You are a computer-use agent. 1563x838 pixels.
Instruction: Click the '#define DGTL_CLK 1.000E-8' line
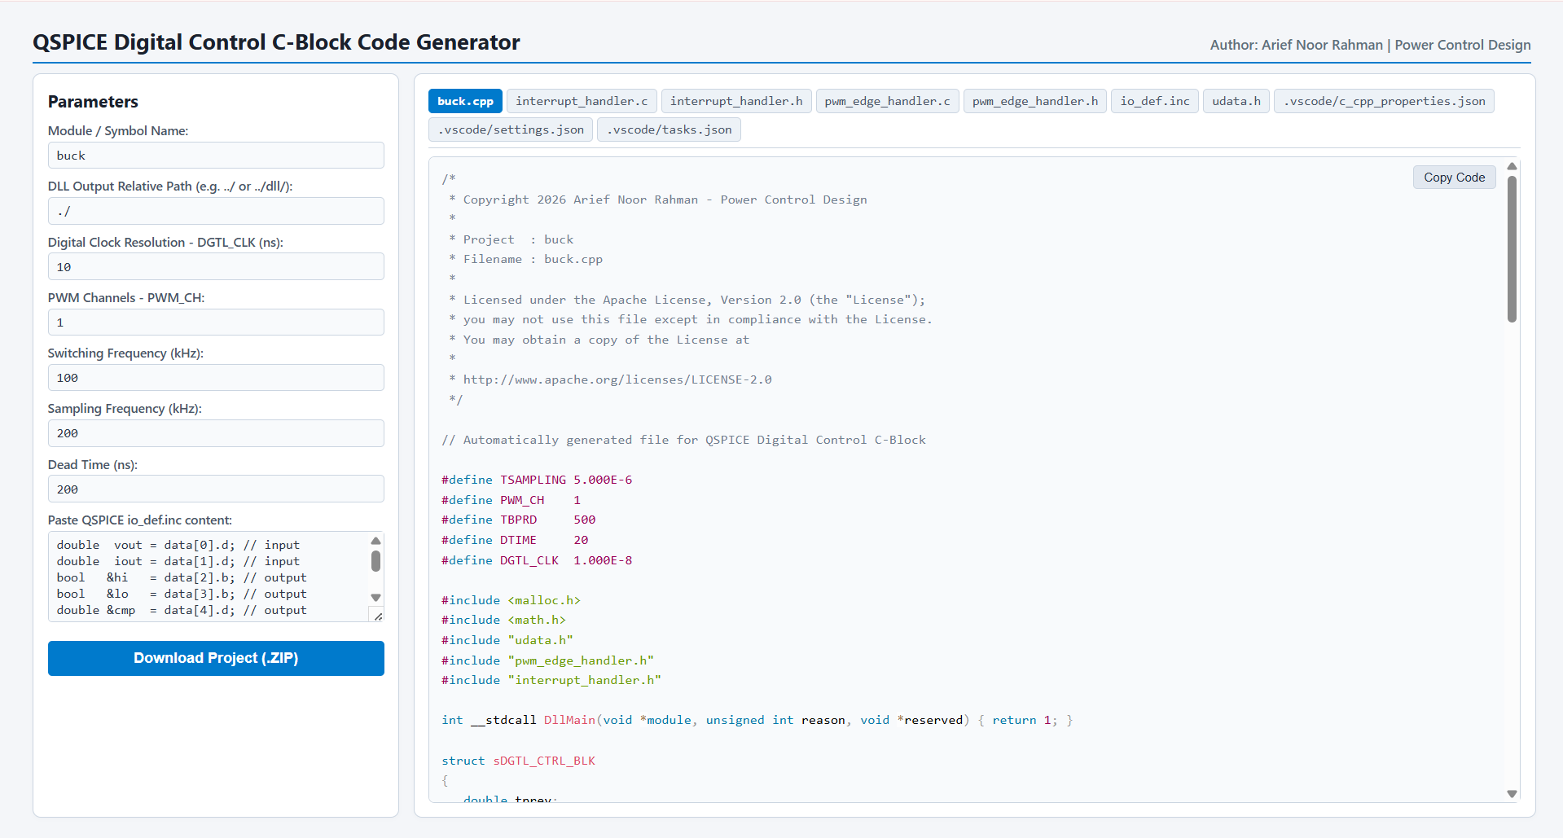tap(537, 560)
